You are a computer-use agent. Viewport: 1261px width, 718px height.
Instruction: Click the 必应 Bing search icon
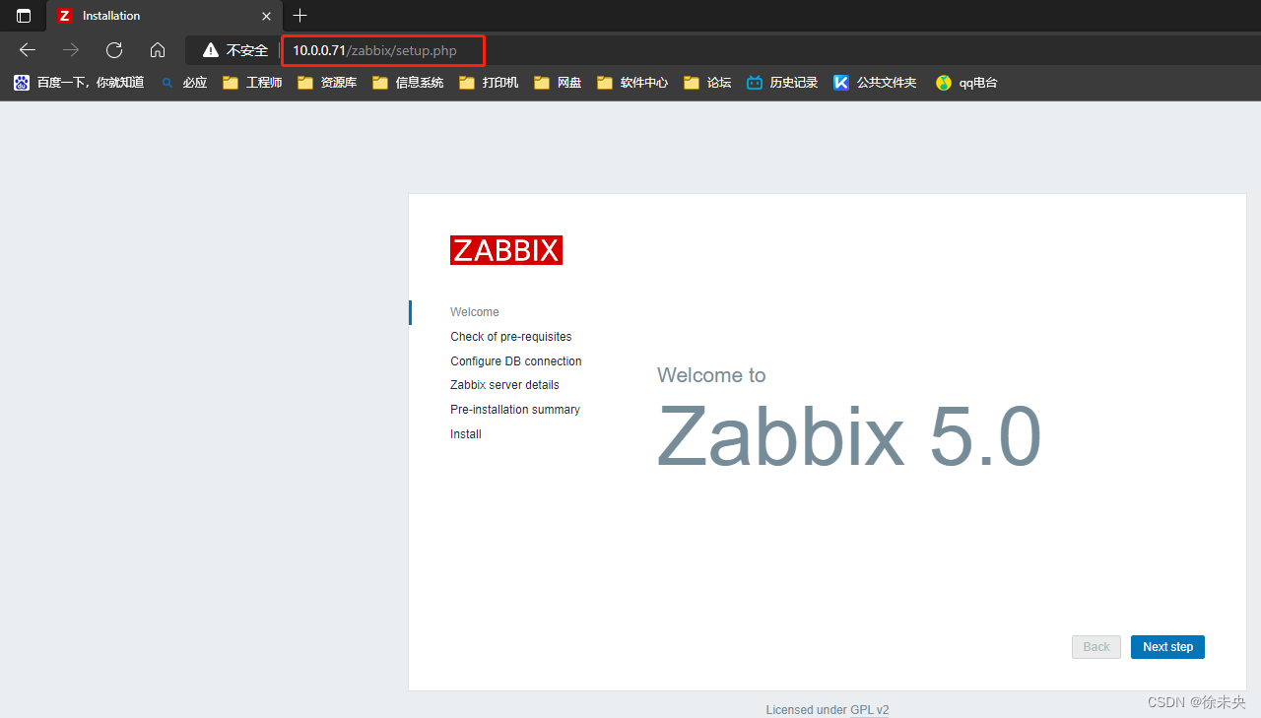(166, 82)
